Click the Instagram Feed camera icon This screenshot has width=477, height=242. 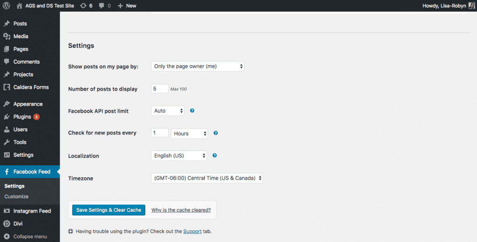(7, 211)
